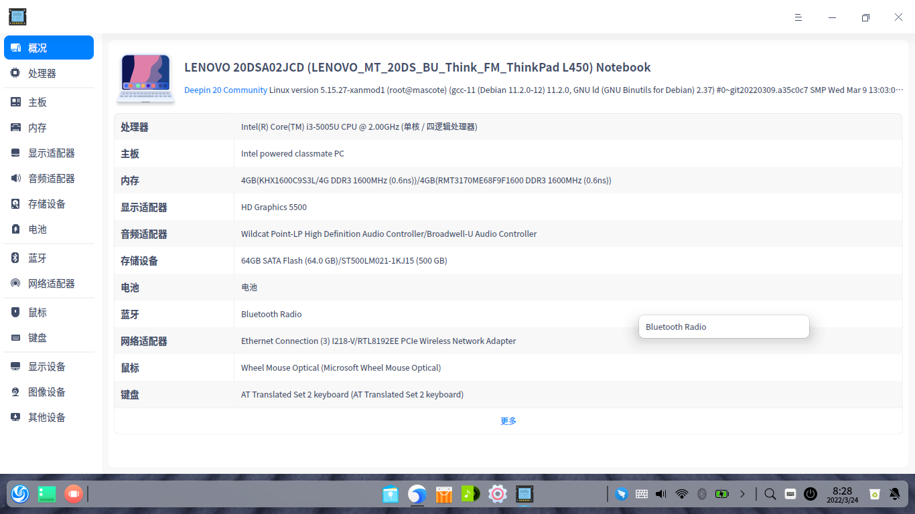Click the Intel(R) Core(TM) i3-5005U CPU value
The height and width of the screenshot is (514, 915).
pos(359,126)
